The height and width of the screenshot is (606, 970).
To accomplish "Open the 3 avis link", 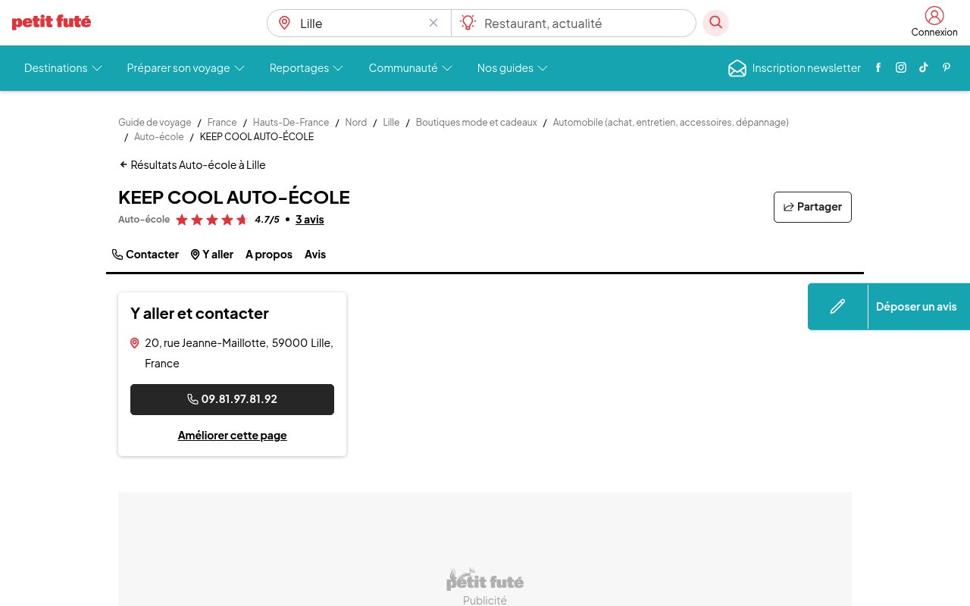I will (x=309, y=220).
